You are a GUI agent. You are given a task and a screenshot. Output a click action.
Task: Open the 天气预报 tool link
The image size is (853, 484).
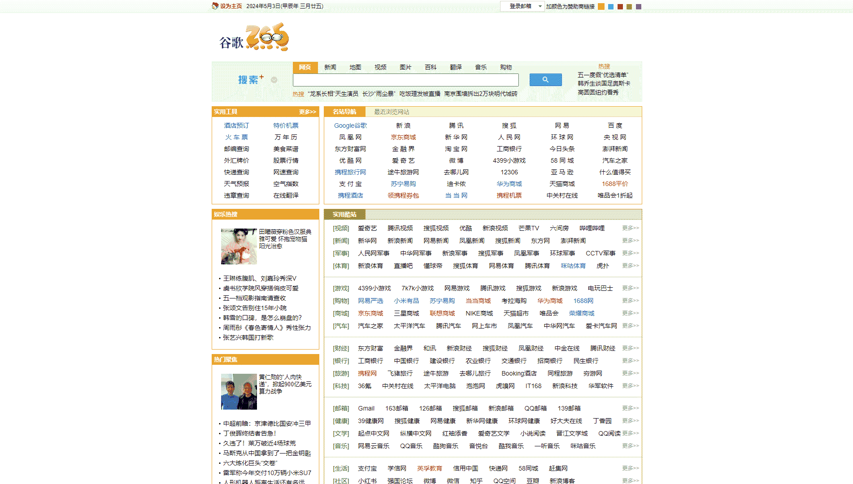pyautogui.click(x=236, y=184)
